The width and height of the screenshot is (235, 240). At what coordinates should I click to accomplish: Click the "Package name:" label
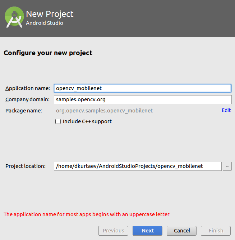(24, 111)
